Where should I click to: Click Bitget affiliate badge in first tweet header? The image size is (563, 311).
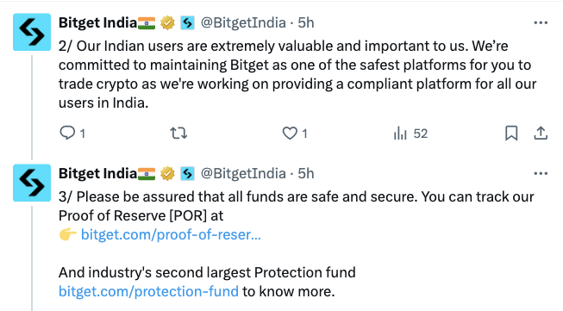pos(187,23)
